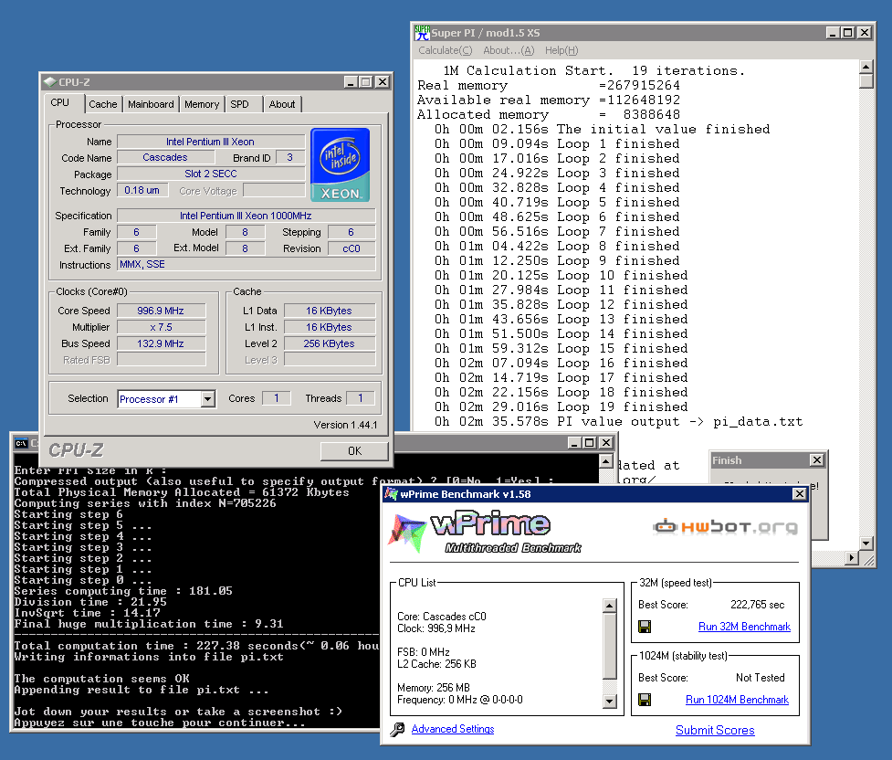Open Calculate menu in Super PI

pyautogui.click(x=445, y=50)
